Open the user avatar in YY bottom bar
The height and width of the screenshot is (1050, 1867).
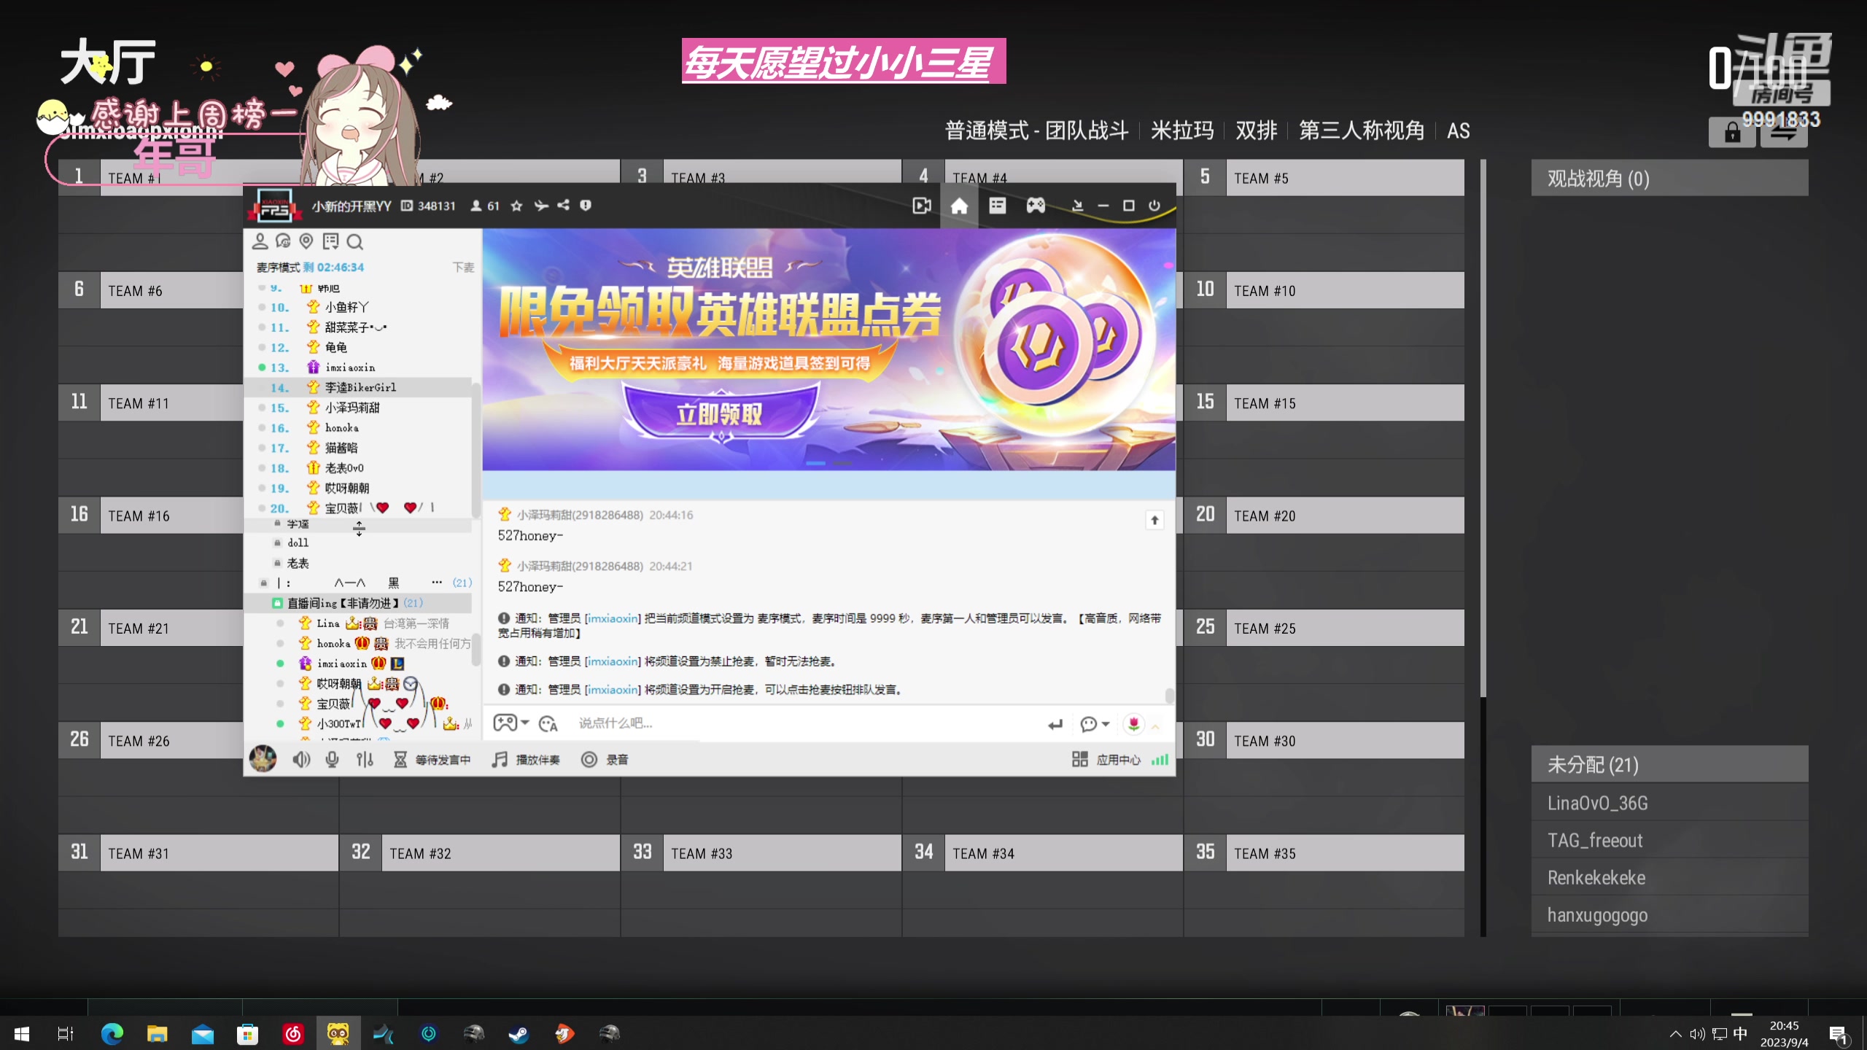(263, 759)
